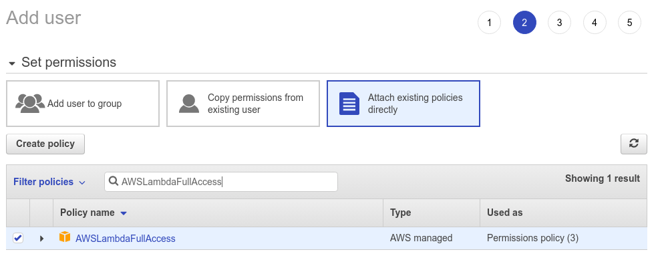
Task: Jump to wizard step 5
Action: click(x=630, y=23)
